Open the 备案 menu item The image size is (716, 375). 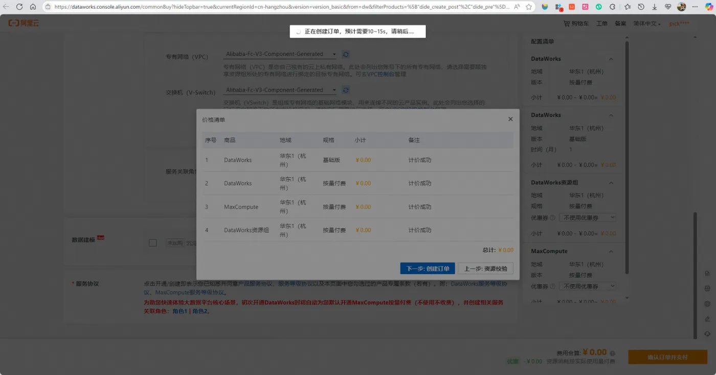coord(620,24)
